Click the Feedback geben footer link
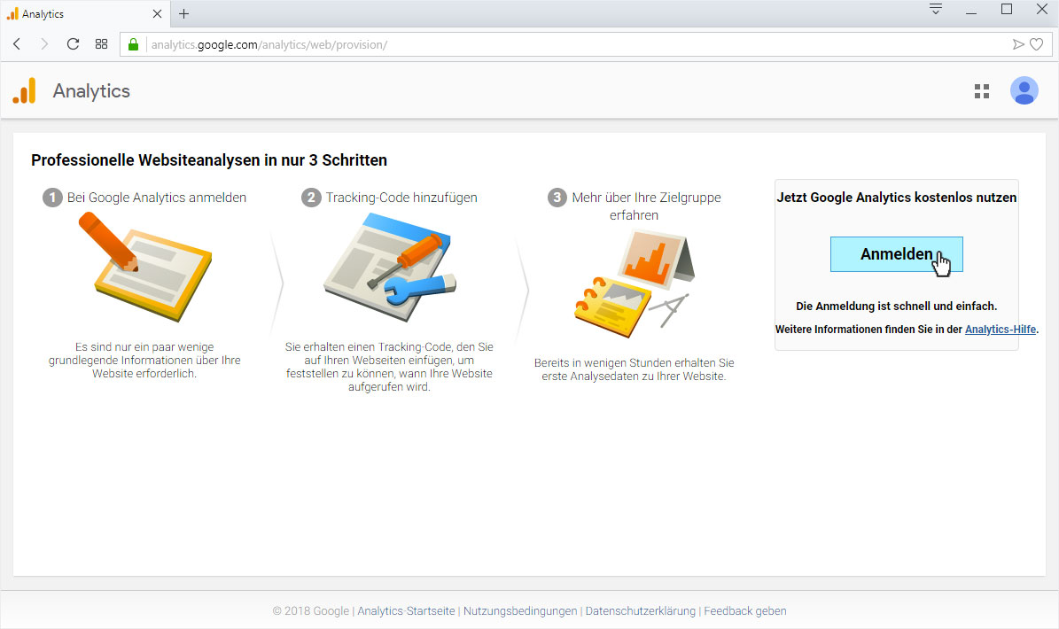1059x629 pixels. coord(745,610)
